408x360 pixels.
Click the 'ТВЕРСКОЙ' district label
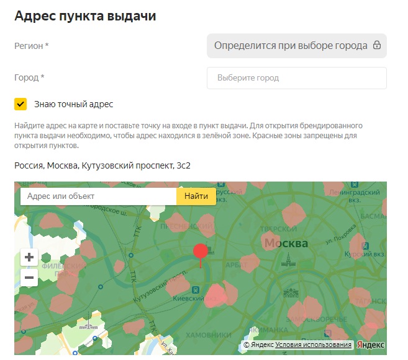(278, 229)
